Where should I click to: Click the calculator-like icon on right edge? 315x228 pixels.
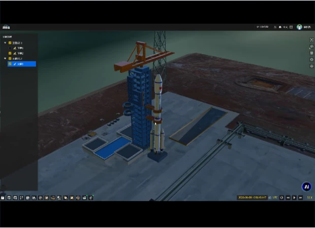point(311,53)
